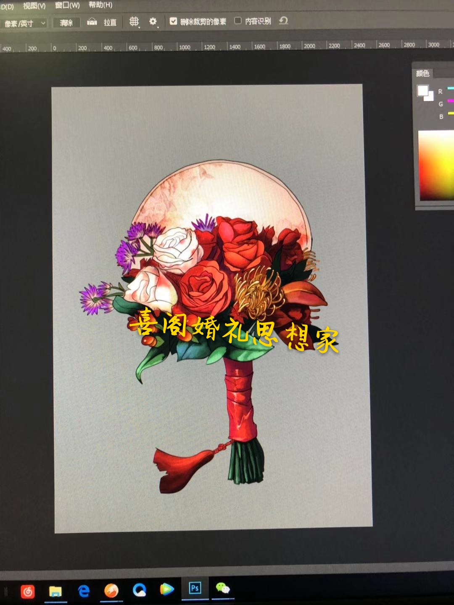Open the 视图(V) menu
The image size is (454, 605).
coord(34,6)
